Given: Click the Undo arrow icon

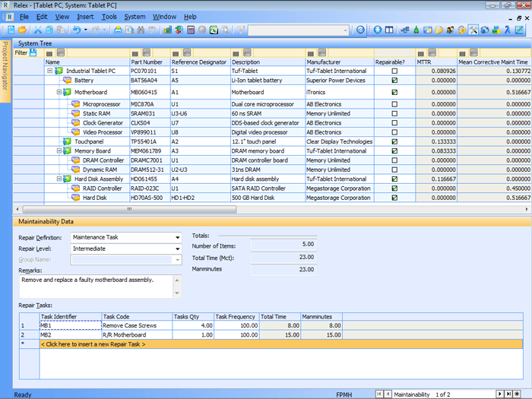Looking at the screenshot, I should click(77, 30).
